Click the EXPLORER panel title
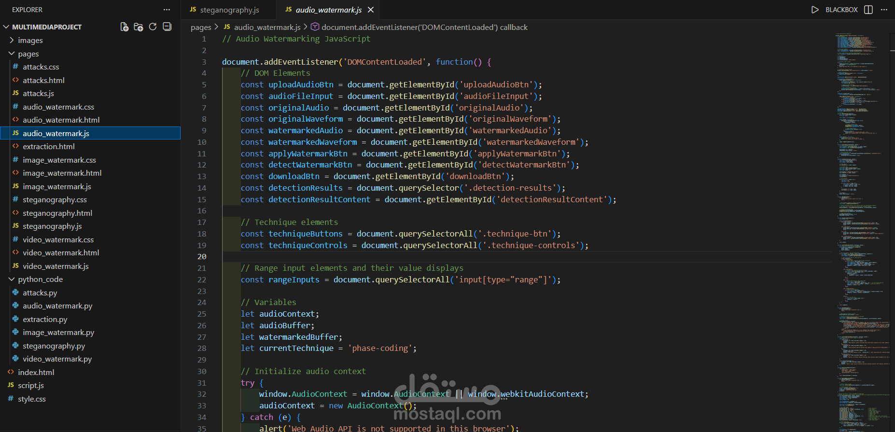 (27, 10)
